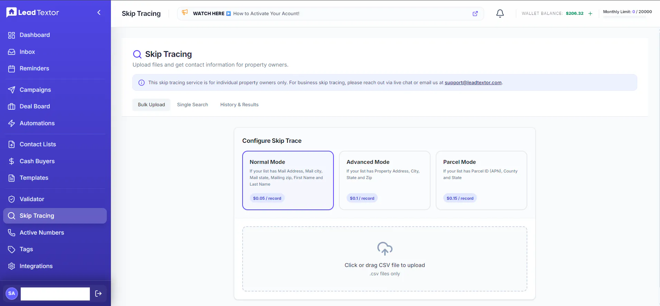
Task: Click the Contact Lists icon
Action: coord(11,145)
